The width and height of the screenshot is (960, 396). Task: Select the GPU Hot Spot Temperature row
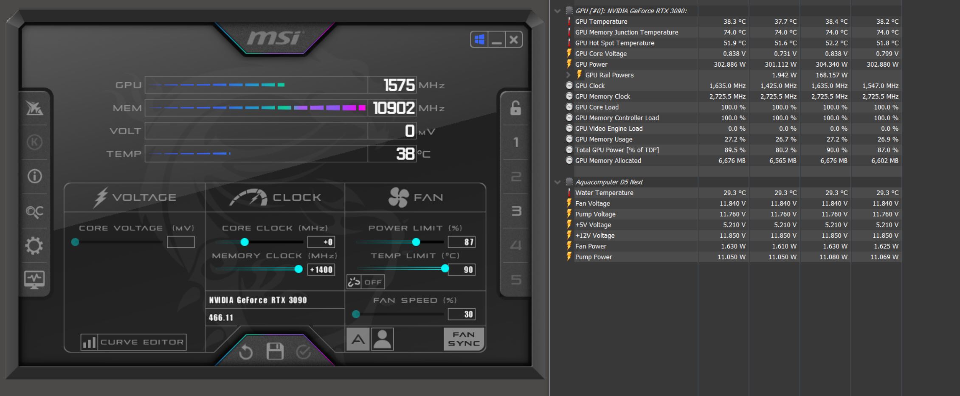coord(733,43)
